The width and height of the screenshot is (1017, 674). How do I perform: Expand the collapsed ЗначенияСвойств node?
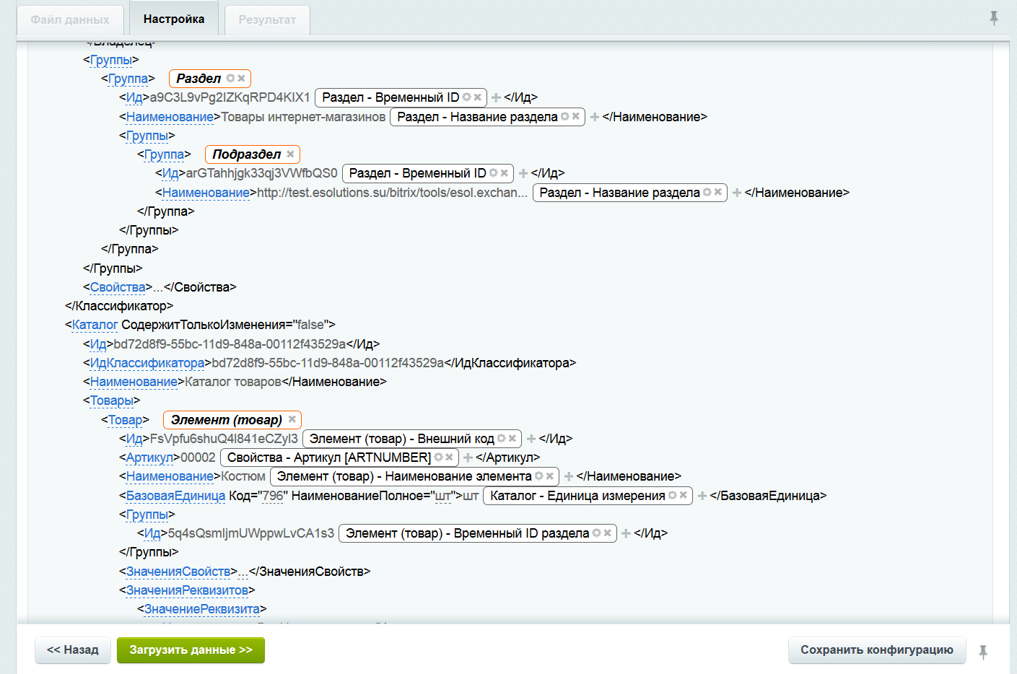click(243, 572)
